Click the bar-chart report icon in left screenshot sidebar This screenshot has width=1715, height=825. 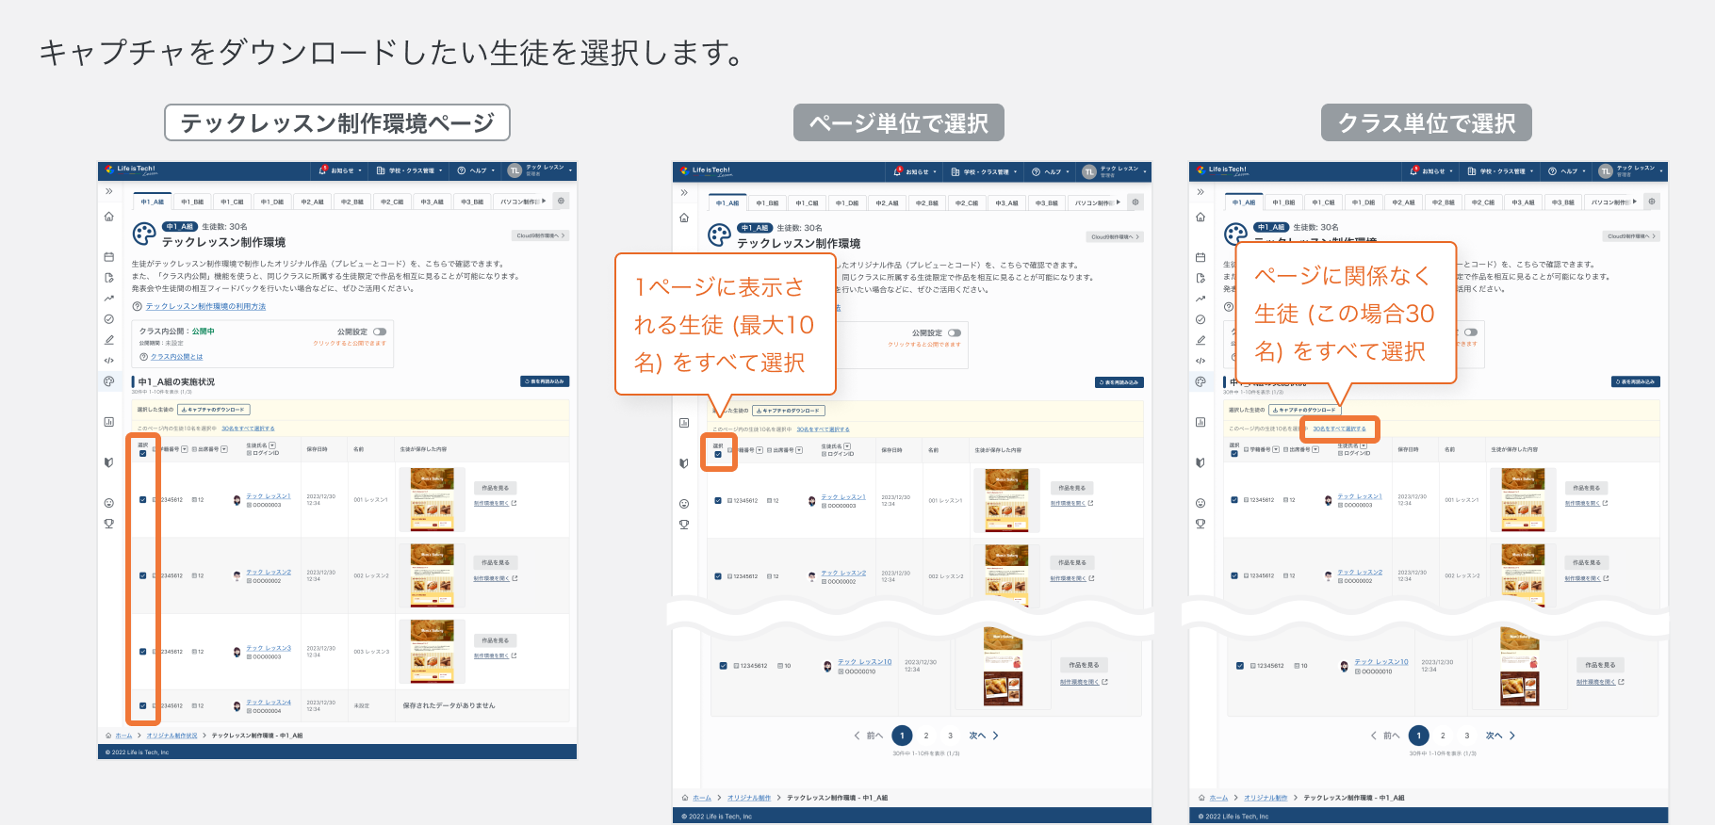pyautogui.click(x=108, y=422)
